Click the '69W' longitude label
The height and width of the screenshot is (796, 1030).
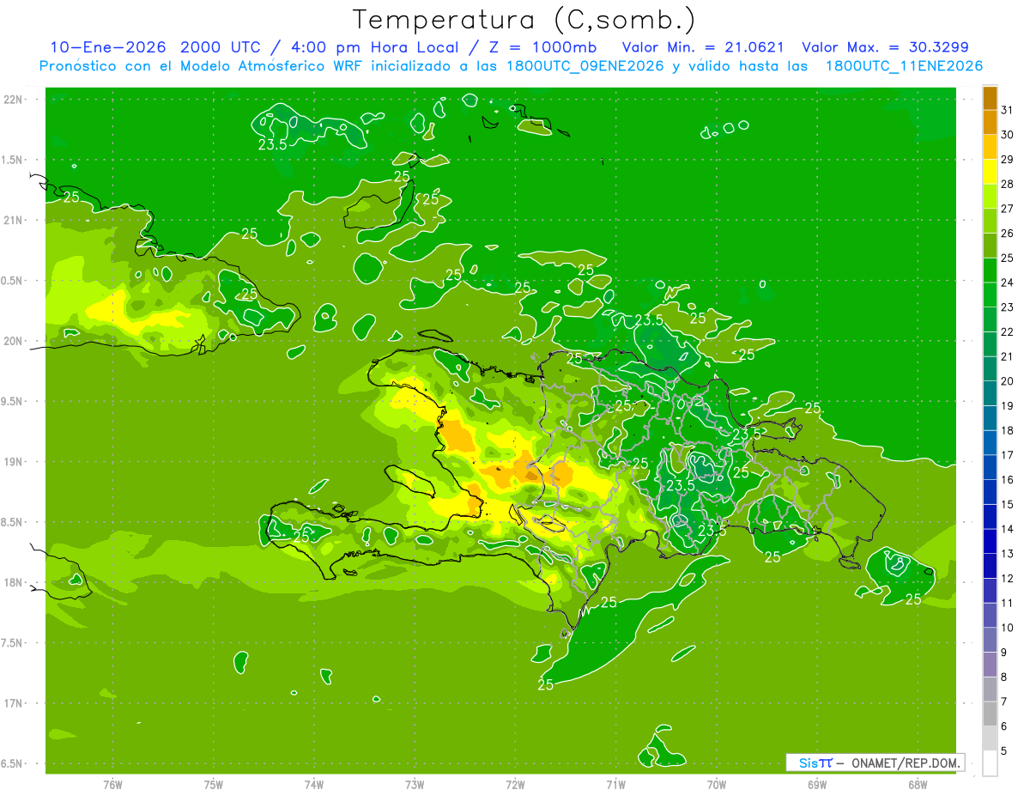click(x=817, y=785)
